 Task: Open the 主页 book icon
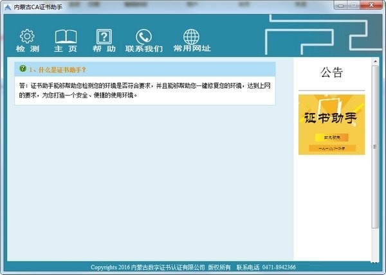pos(66,37)
